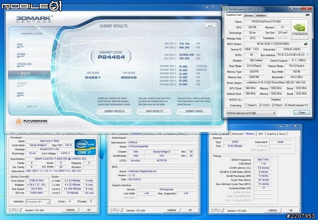This screenshot has height=220, width=318.
Task: Open the Mainboard tab in the CPU-Z memory window
Action: point(237,134)
